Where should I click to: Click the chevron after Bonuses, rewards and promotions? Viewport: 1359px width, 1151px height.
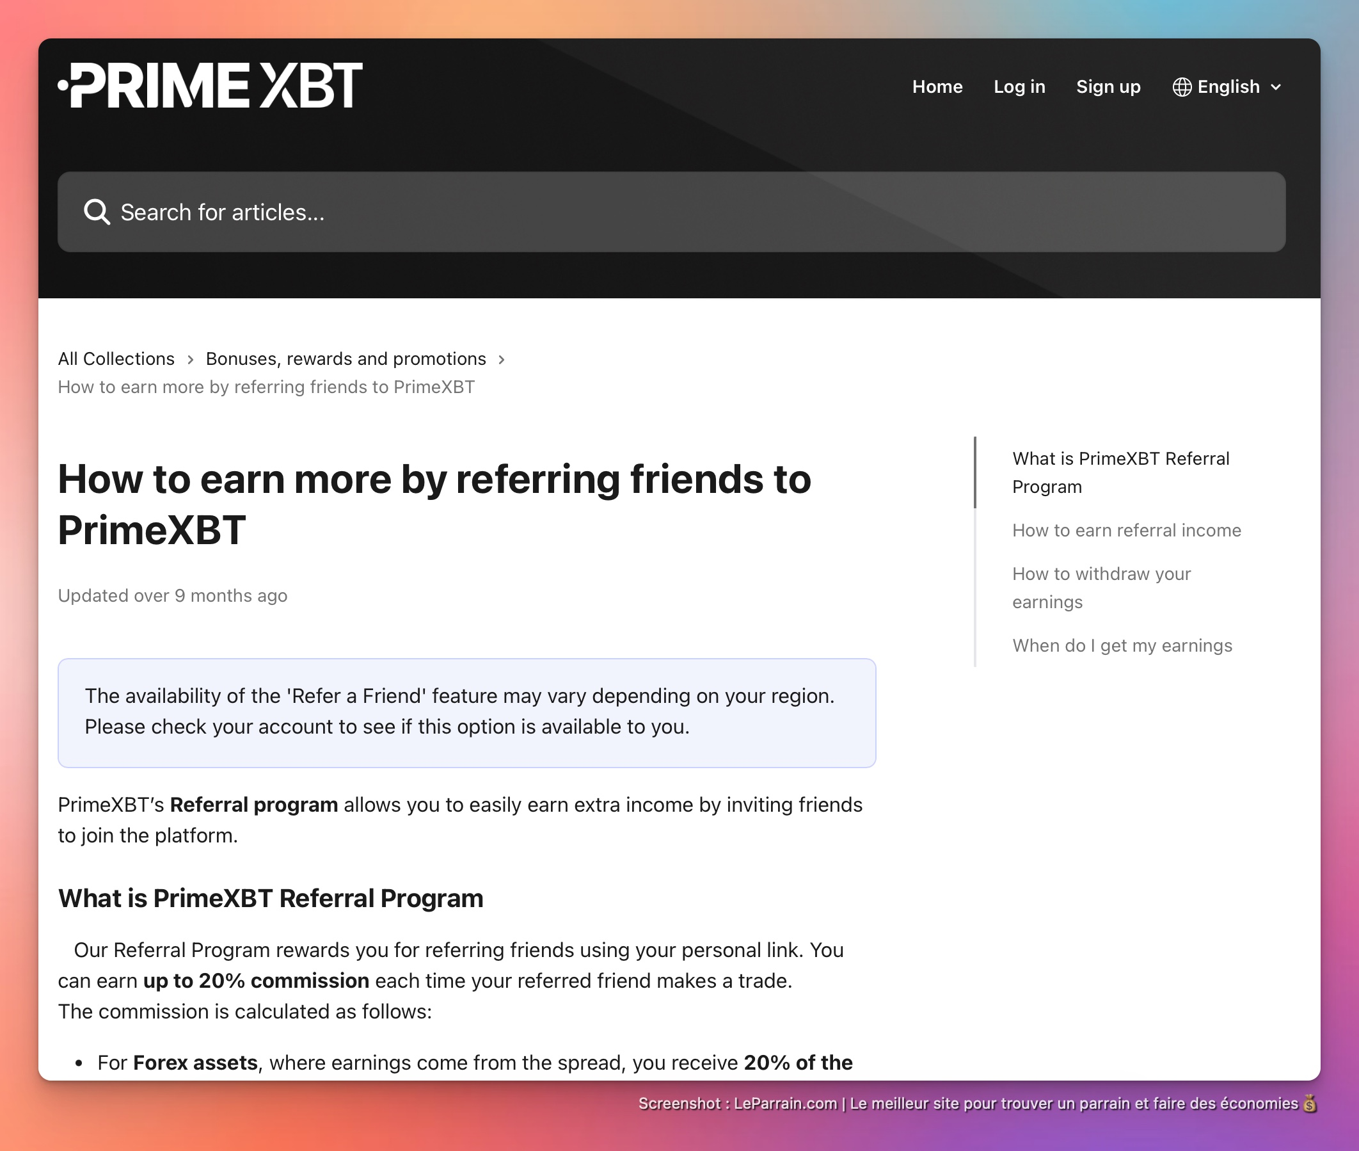click(502, 360)
